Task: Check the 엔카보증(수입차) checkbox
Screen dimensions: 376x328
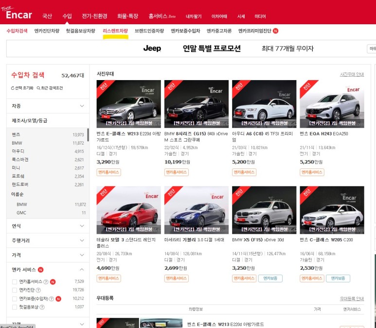Action: coord(15,299)
